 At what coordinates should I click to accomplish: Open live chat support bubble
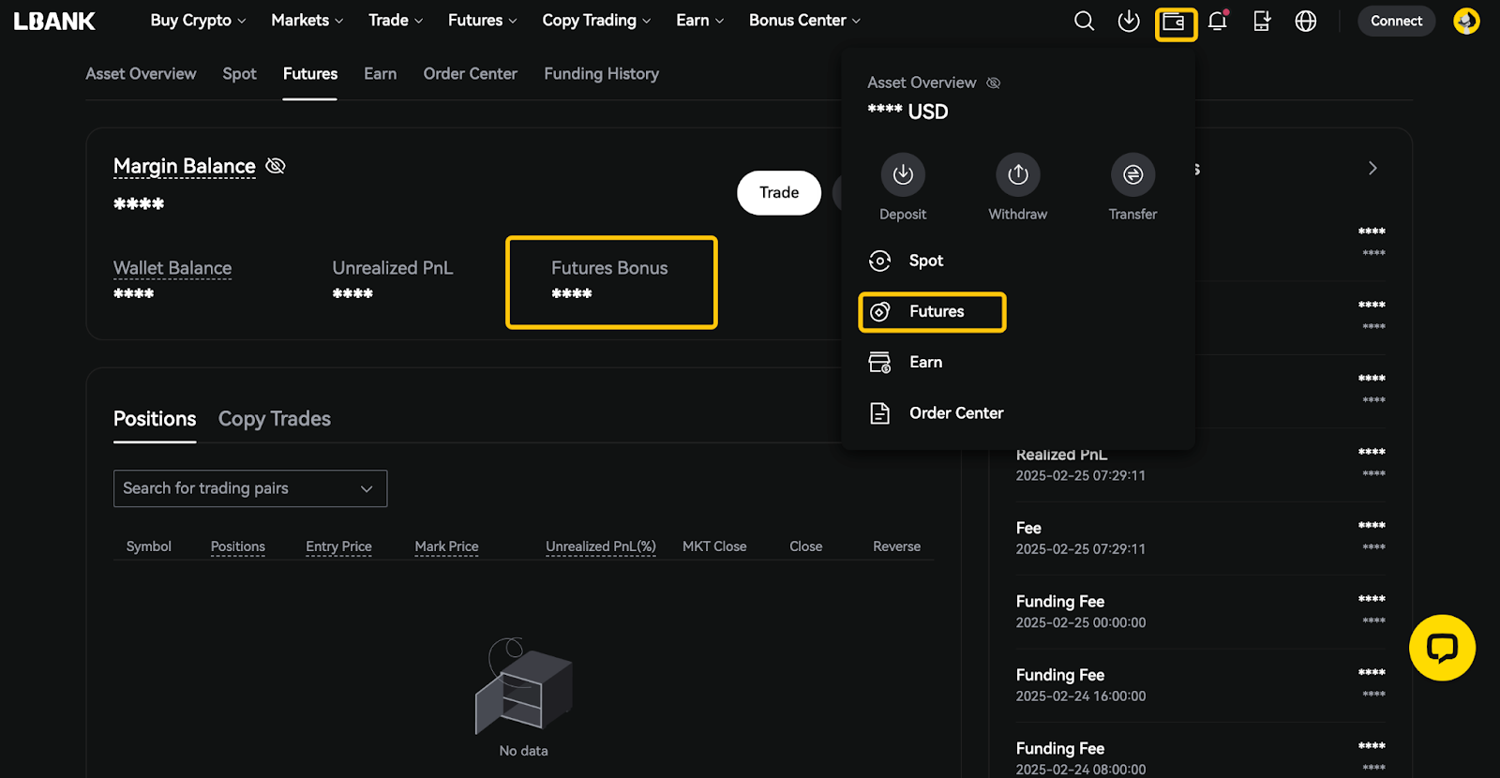1441,648
